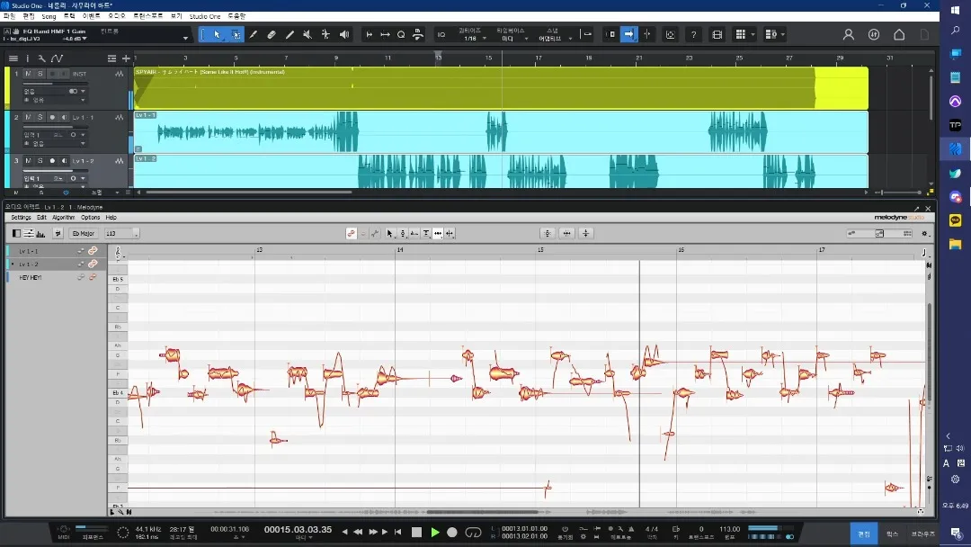Select the Melodyne note separation tool

450,234
